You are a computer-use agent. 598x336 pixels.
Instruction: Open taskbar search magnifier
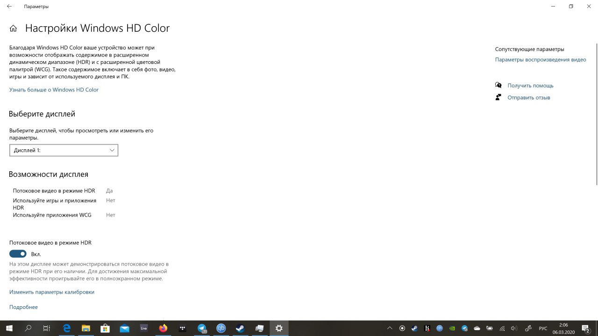point(28,328)
